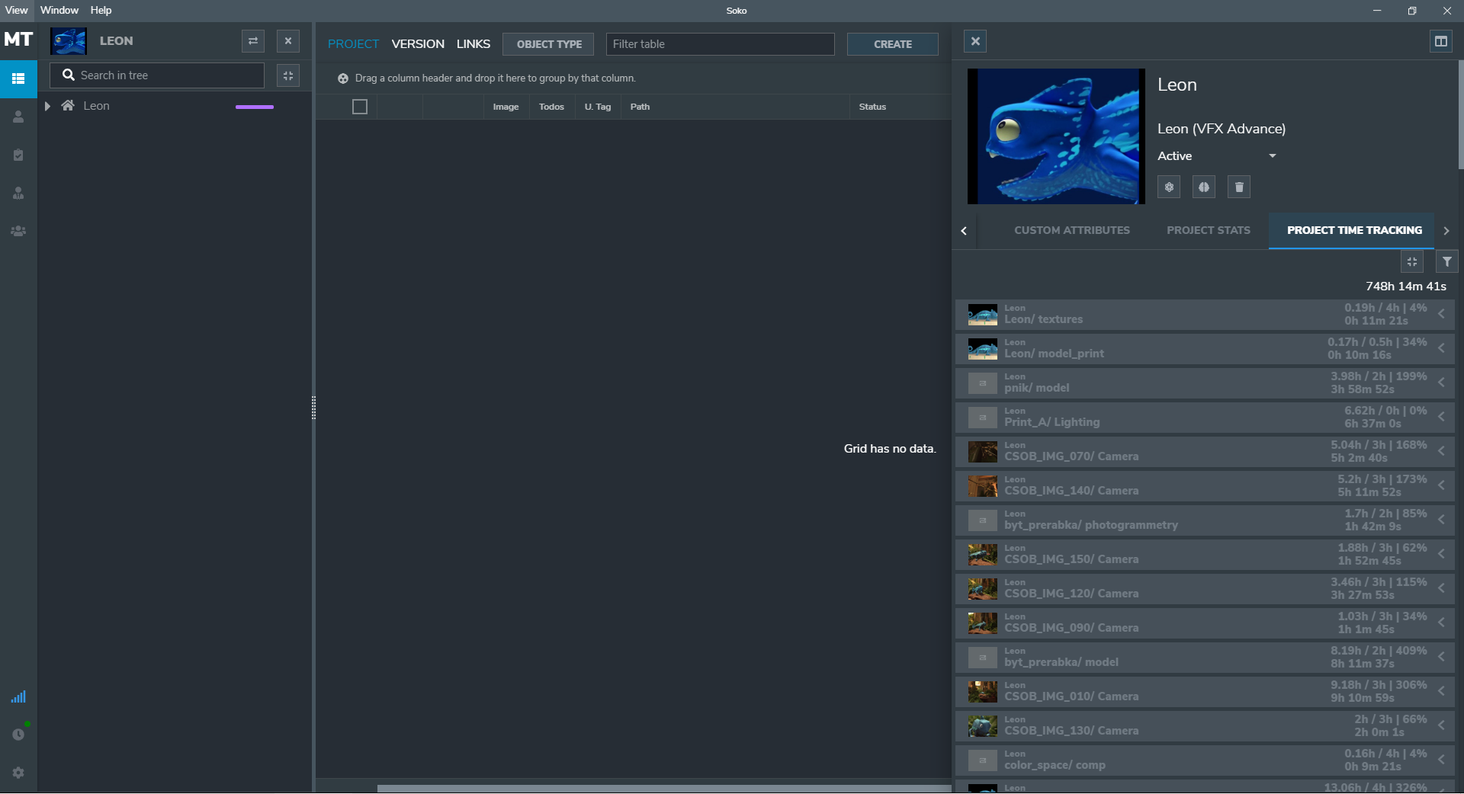
Task: Open the user group sidebar icon
Action: point(18,231)
